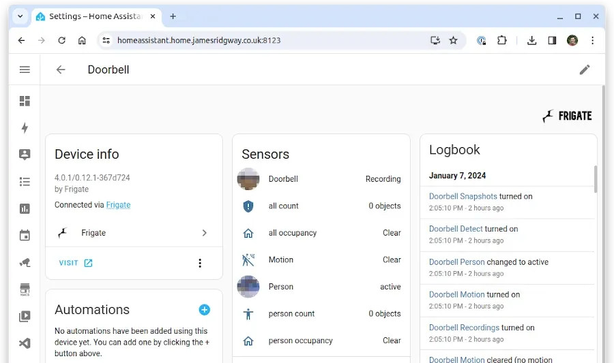
Task: Click the all count '0 objects' value
Action: pos(385,206)
